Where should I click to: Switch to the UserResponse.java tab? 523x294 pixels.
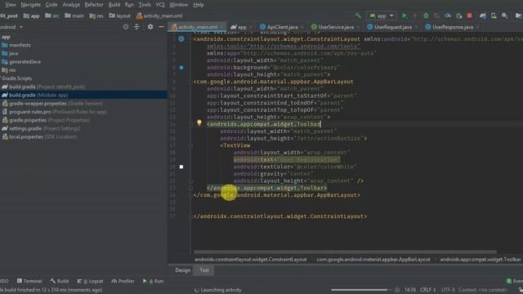point(452,27)
